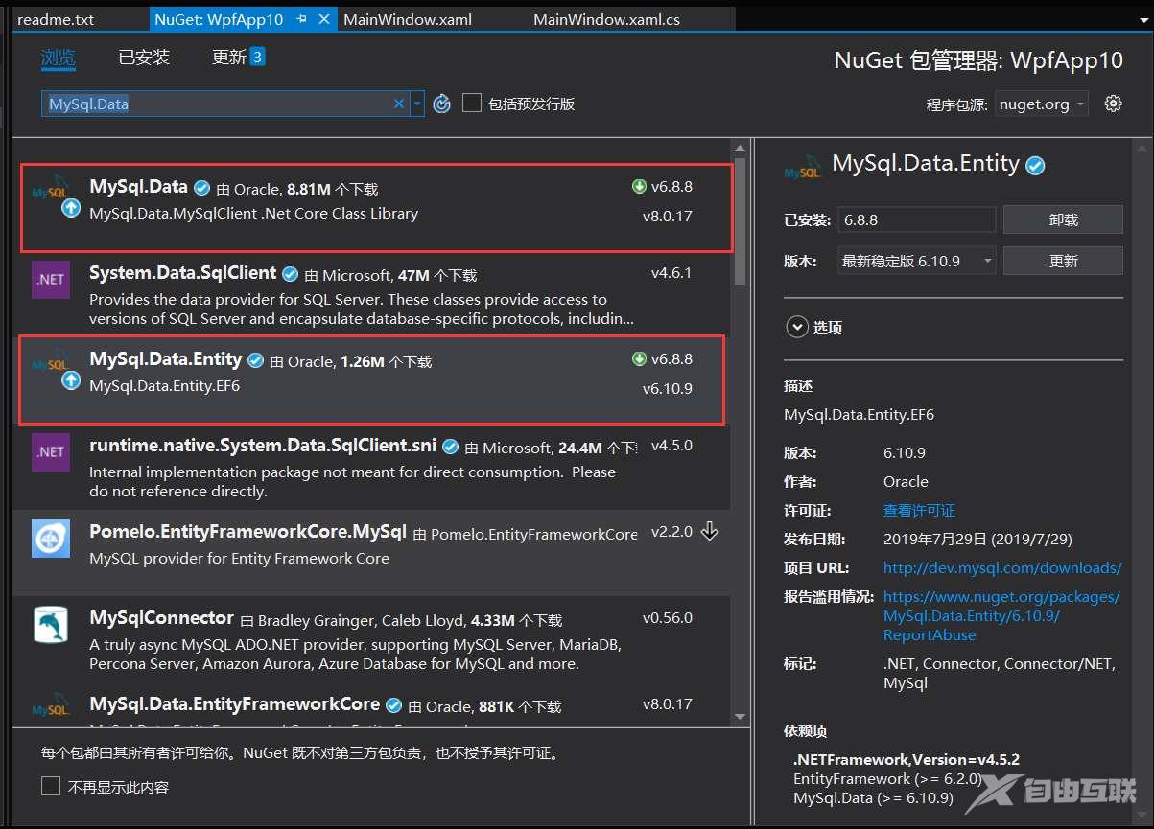Expand the options section chevron
This screenshot has height=829, width=1154.
(x=796, y=328)
